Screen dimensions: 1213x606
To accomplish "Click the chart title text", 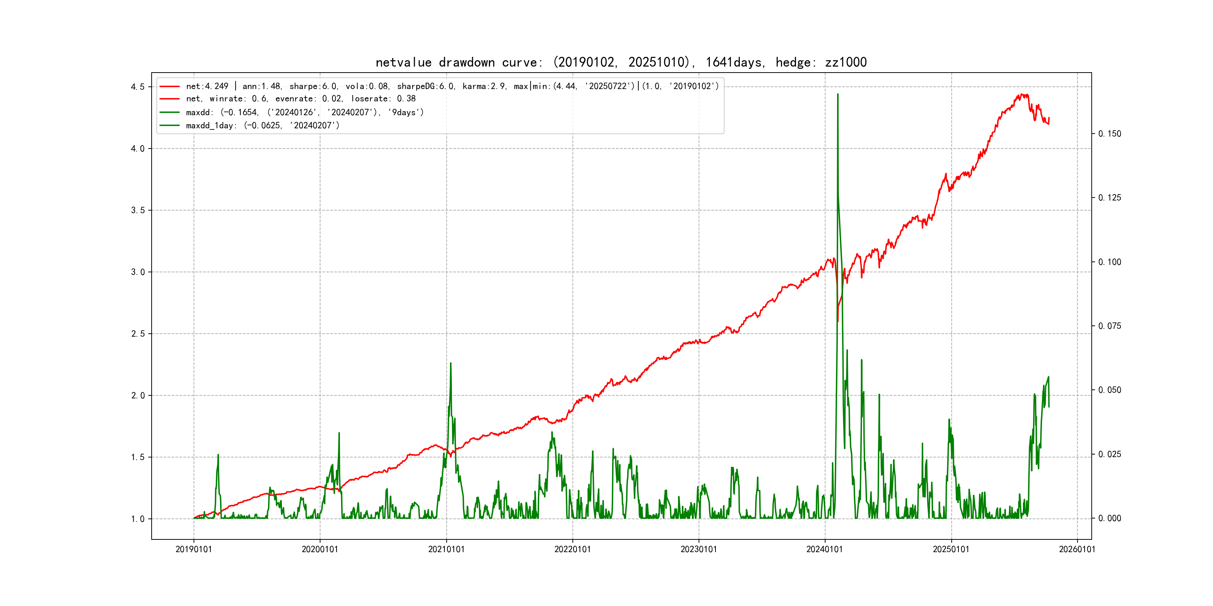I will pos(621,62).
